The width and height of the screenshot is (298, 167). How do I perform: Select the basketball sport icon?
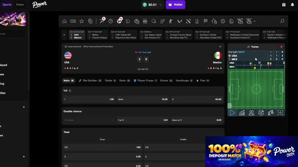coord(111,21)
